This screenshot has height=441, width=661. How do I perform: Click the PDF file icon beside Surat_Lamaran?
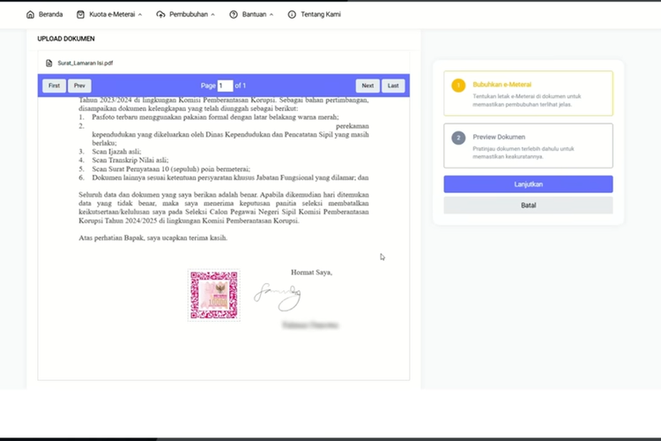tap(49, 63)
